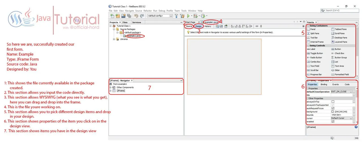This screenshot has width=362, height=145.
Task: Open the Events properties tab
Action: click(335, 84)
